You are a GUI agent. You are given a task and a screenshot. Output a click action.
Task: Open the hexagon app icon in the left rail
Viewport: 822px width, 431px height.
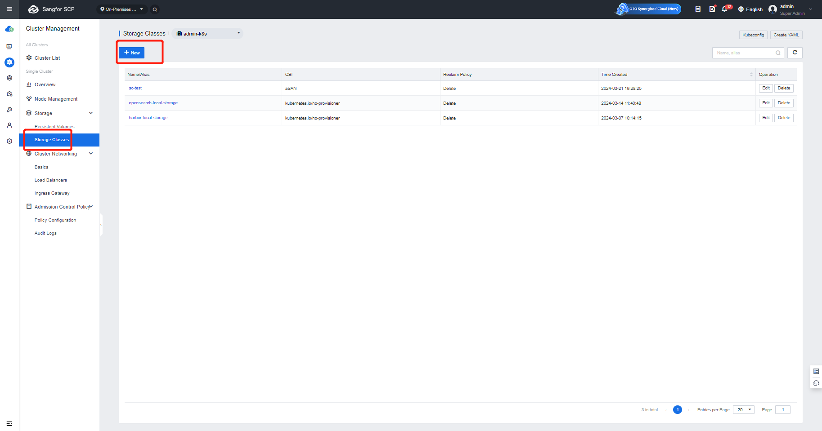pos(9,78)
